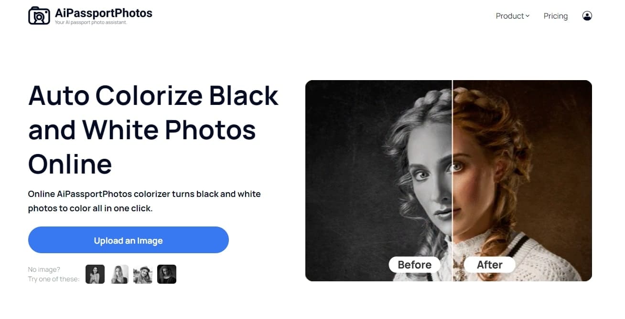625x319 pixels.
Task: Select the woman with hat sample thumbnail
Action: point(143,274)
